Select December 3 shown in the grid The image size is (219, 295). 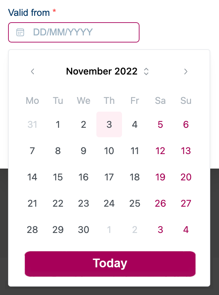[x=160, y=230]
